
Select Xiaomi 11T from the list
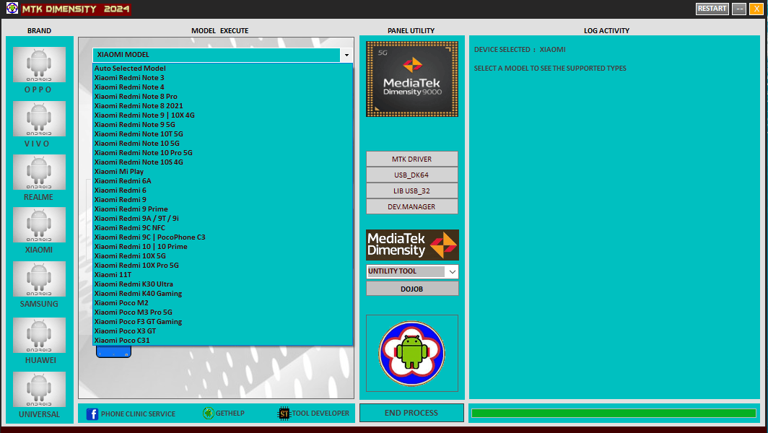point(222,274)
